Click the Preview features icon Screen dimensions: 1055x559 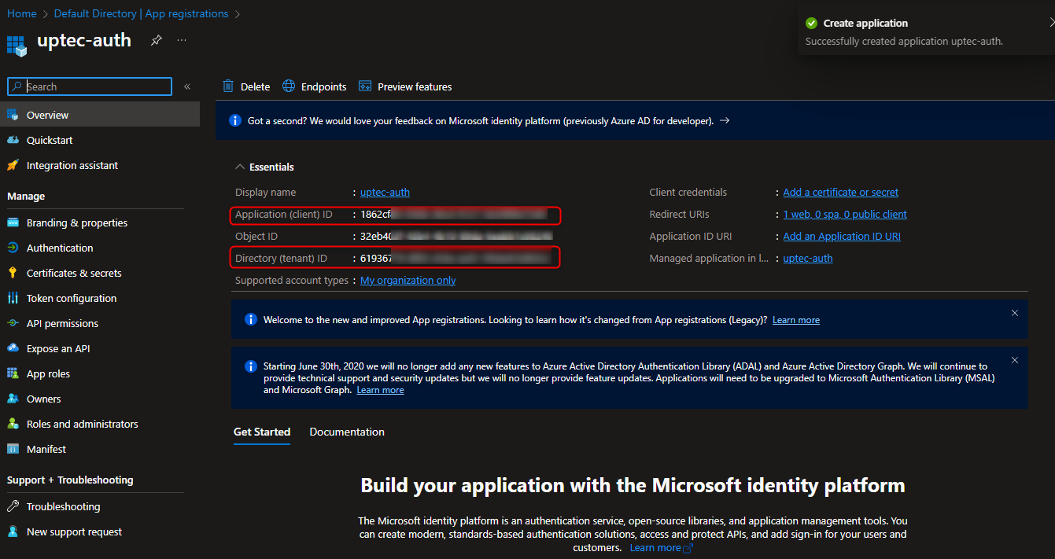(x=365, y=86)
